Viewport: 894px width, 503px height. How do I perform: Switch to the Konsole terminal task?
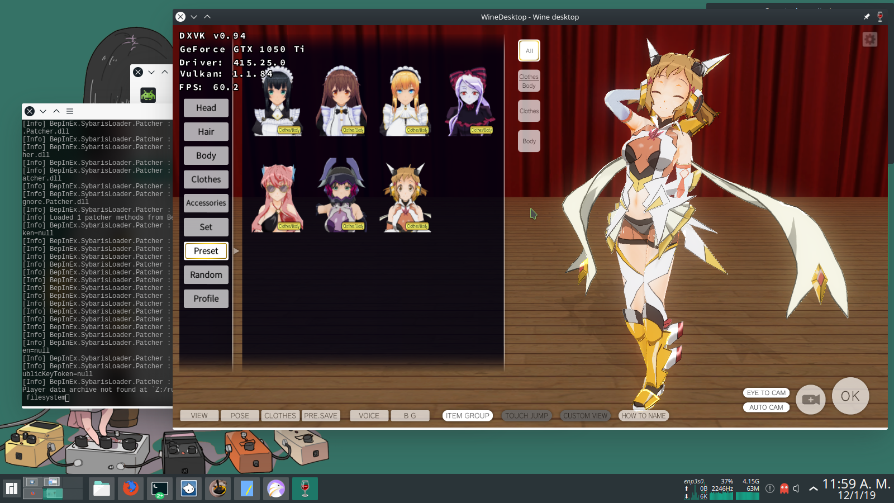pos(160,488)
